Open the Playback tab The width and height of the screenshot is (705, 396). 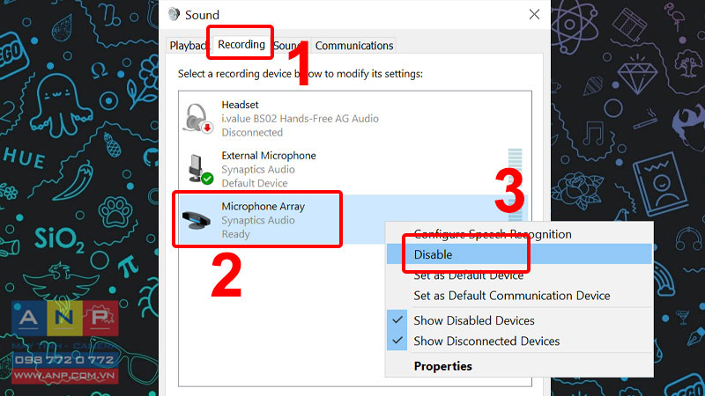[188, 46]
